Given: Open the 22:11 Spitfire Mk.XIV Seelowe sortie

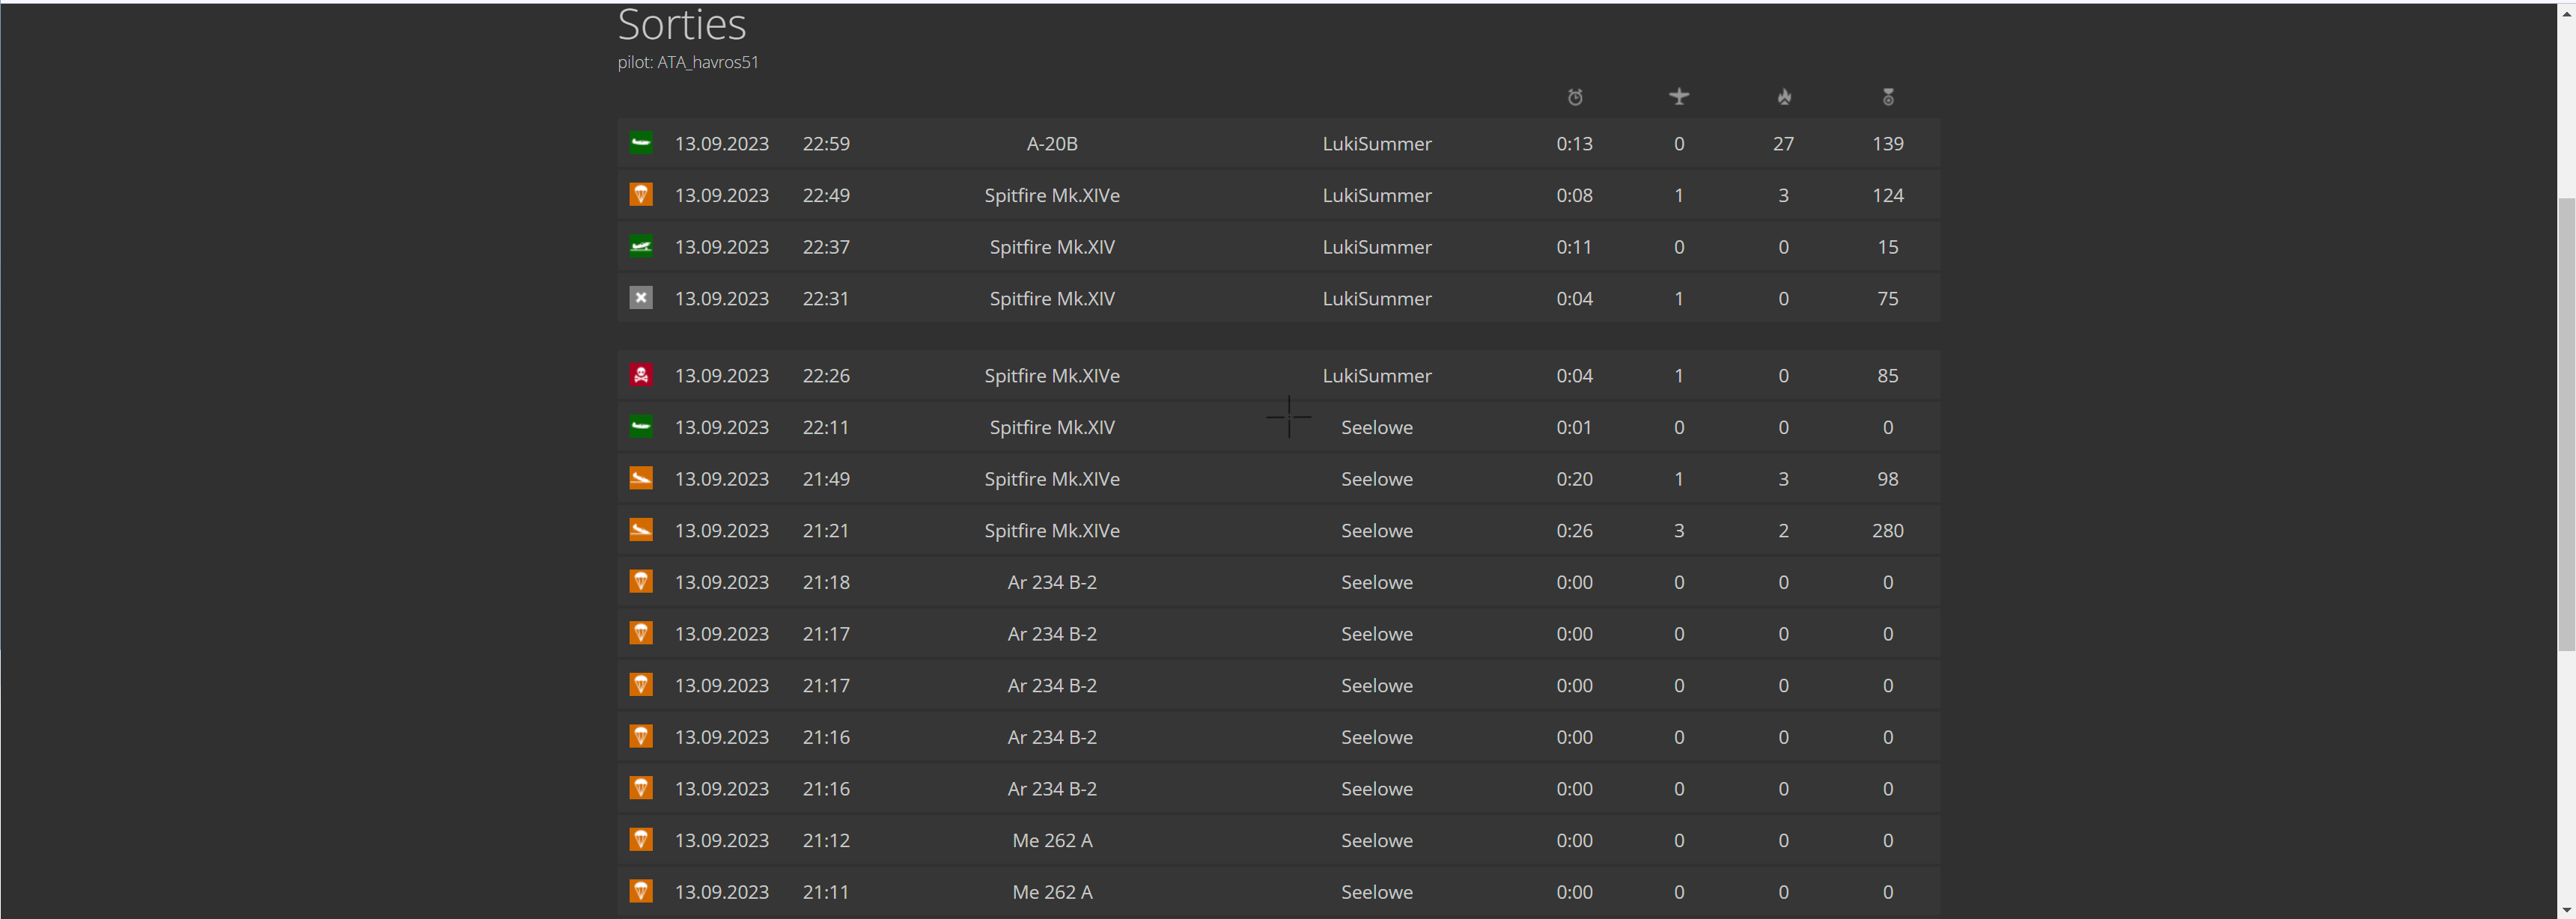Looking at the screenshot, I should pos(1051,428).
